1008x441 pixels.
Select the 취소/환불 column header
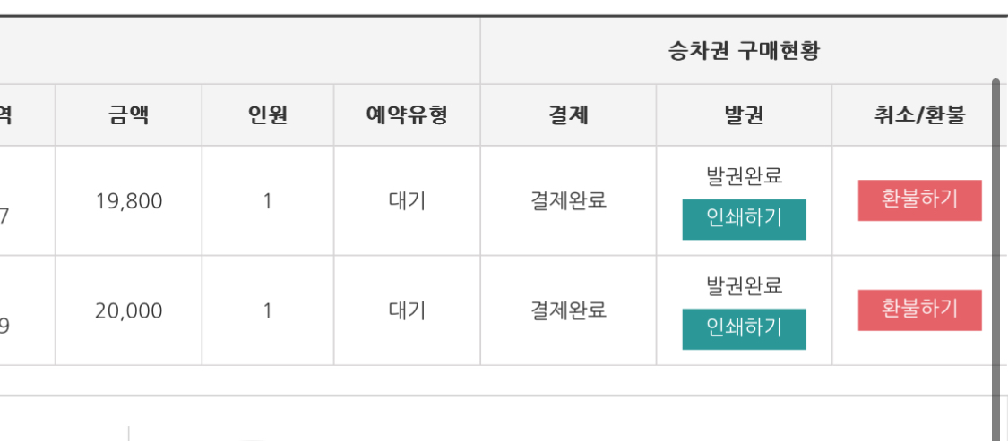click(919, 115)
